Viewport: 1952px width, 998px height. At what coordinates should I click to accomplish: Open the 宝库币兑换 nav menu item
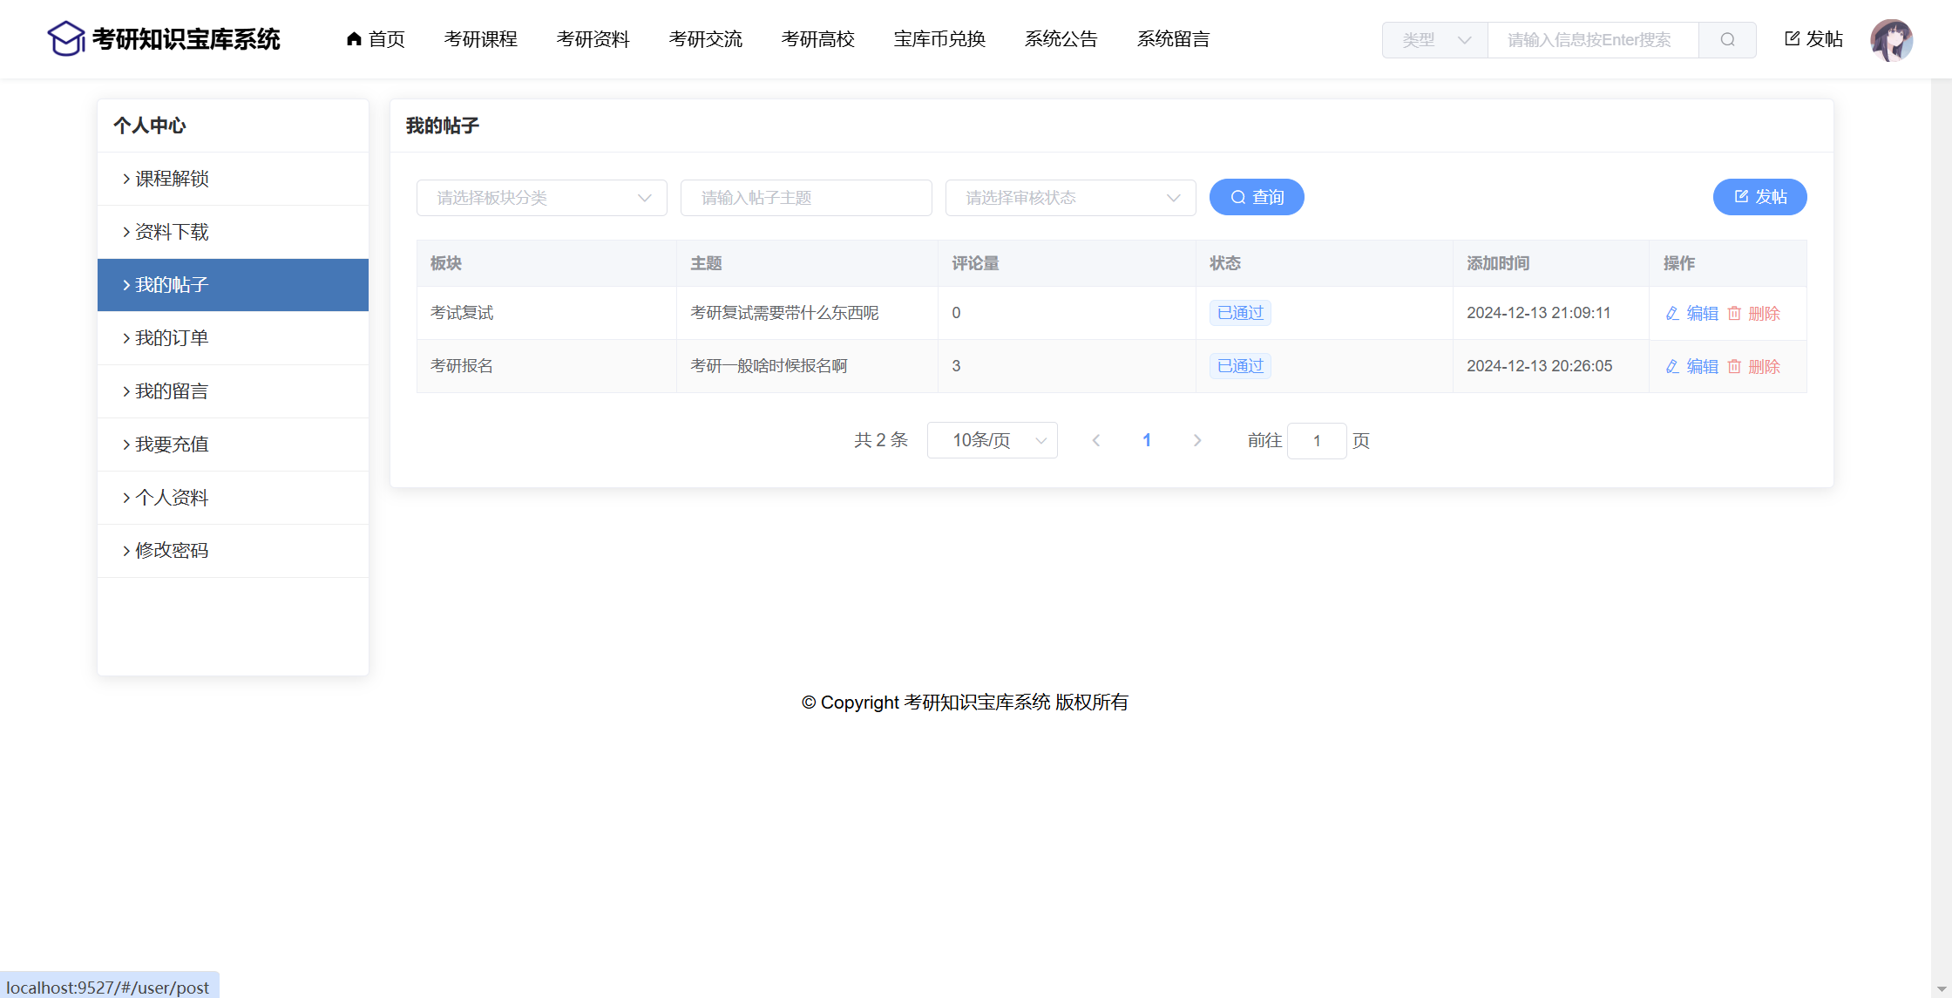click(939, 39)
